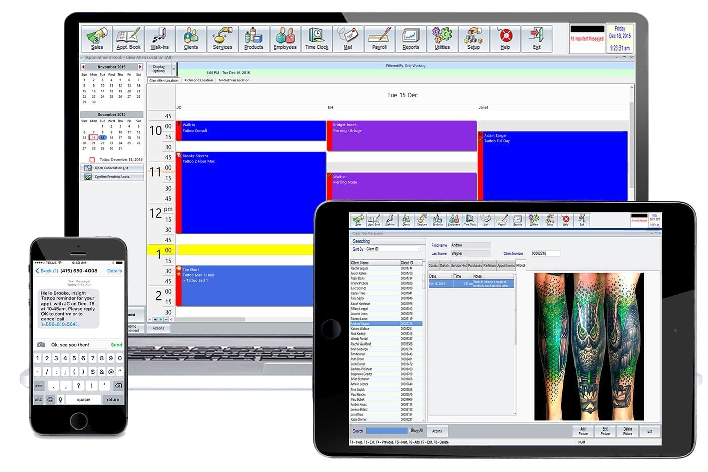Select the Tim Short Tattoo Max appointment
This screenshot has height=472, width=708.
coord(244,285)
